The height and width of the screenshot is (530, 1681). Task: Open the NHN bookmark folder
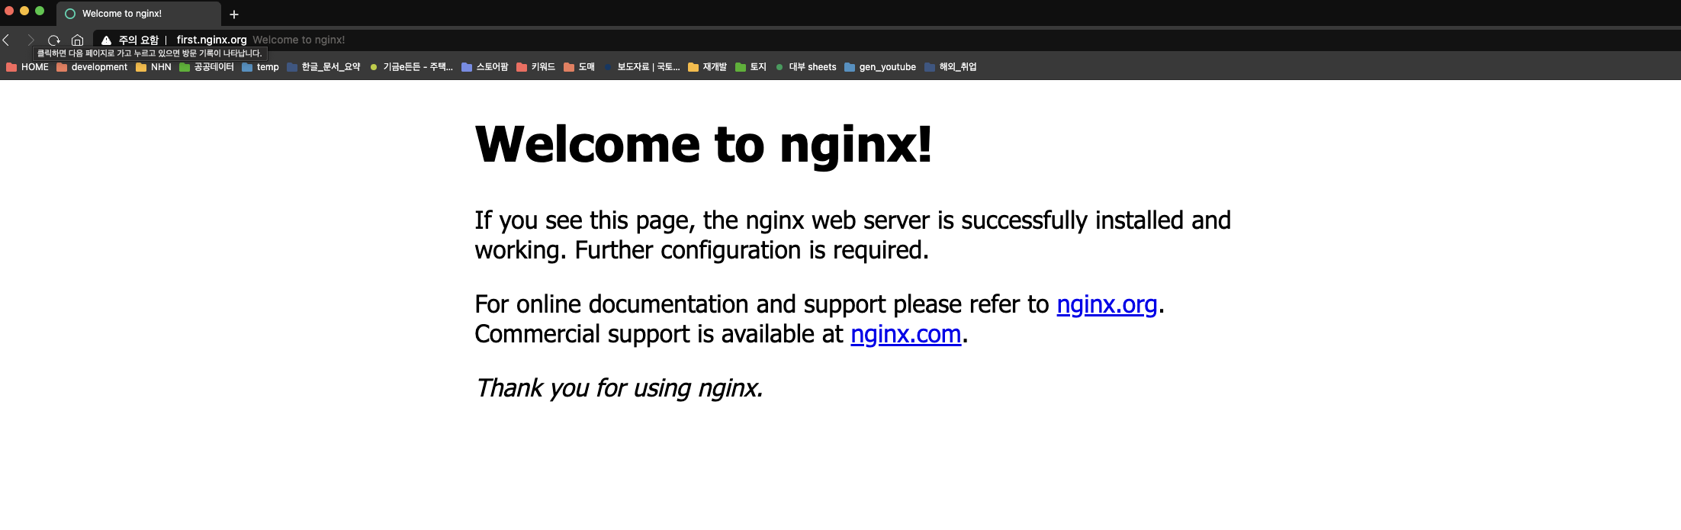coord(153,67)
